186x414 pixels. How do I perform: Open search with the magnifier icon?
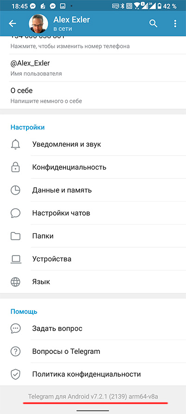pos(153,23)
